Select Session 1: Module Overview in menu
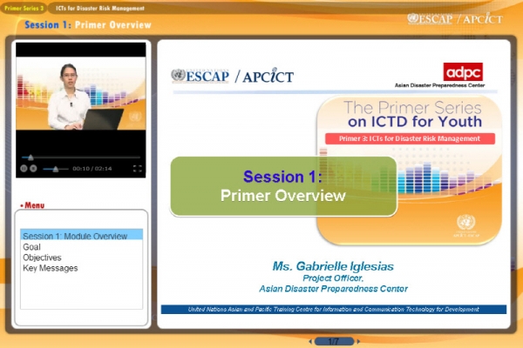The width and height of the screenshot is (523, 348). pos(82,235)
